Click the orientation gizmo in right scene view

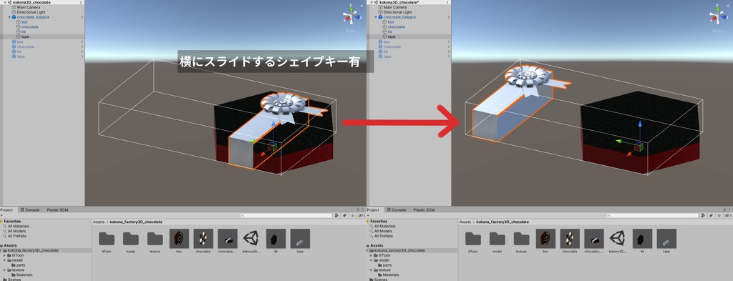point(719,17)
